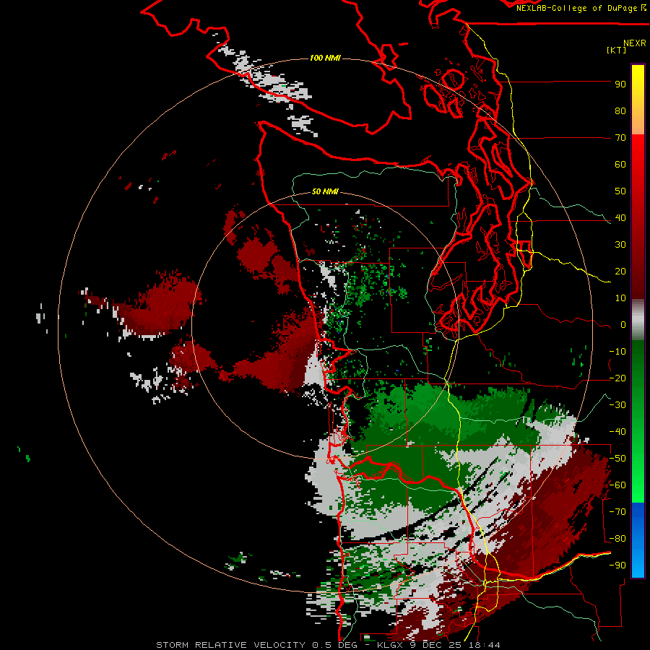Click the 100 NMI range ring label
This screenshot has width=650, height=650.
point(325,58)
